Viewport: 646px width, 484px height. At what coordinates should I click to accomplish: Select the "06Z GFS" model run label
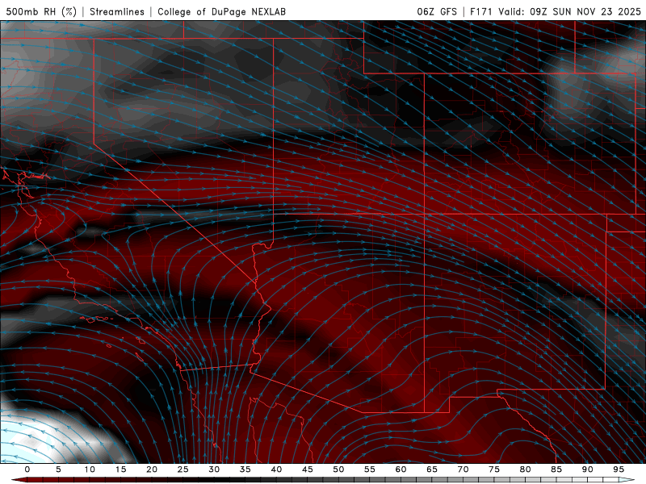click(x=437, y=11)
